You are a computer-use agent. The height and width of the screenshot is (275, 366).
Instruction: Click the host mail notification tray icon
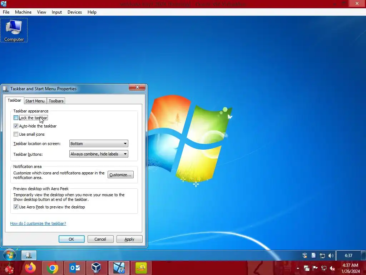coord(306,268)
